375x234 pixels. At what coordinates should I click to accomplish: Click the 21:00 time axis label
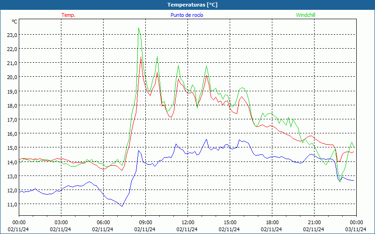point(314,223)
